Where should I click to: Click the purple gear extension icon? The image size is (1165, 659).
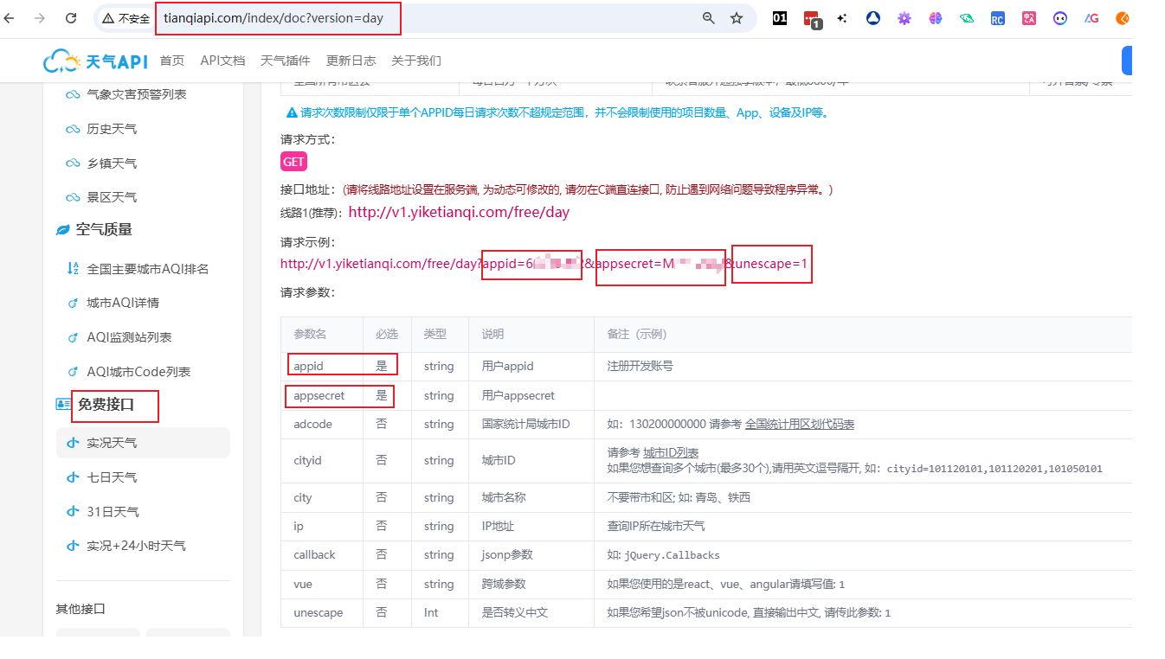(x=904, y=18)
